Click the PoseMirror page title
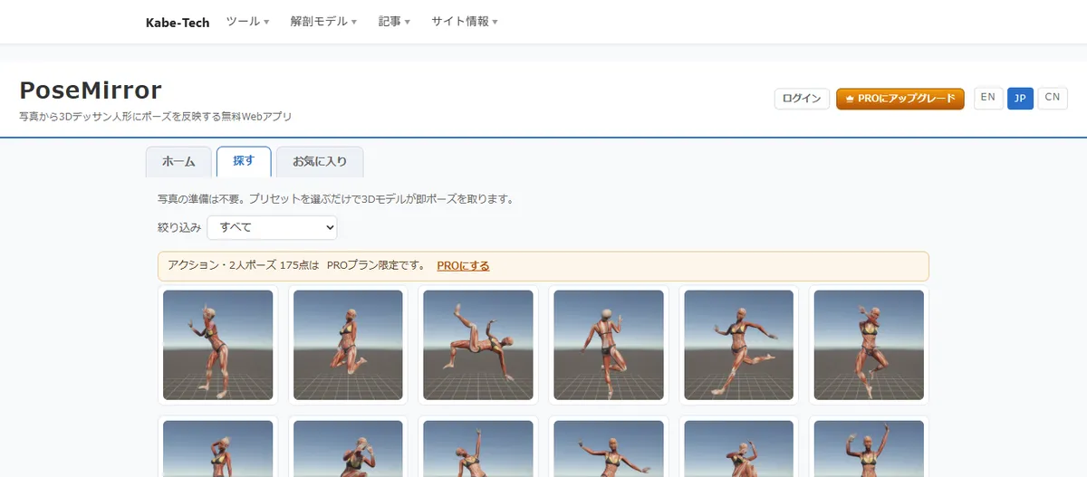Viewport: 1087px width, 477px height. pyautogui.click(x=91, y=90)
